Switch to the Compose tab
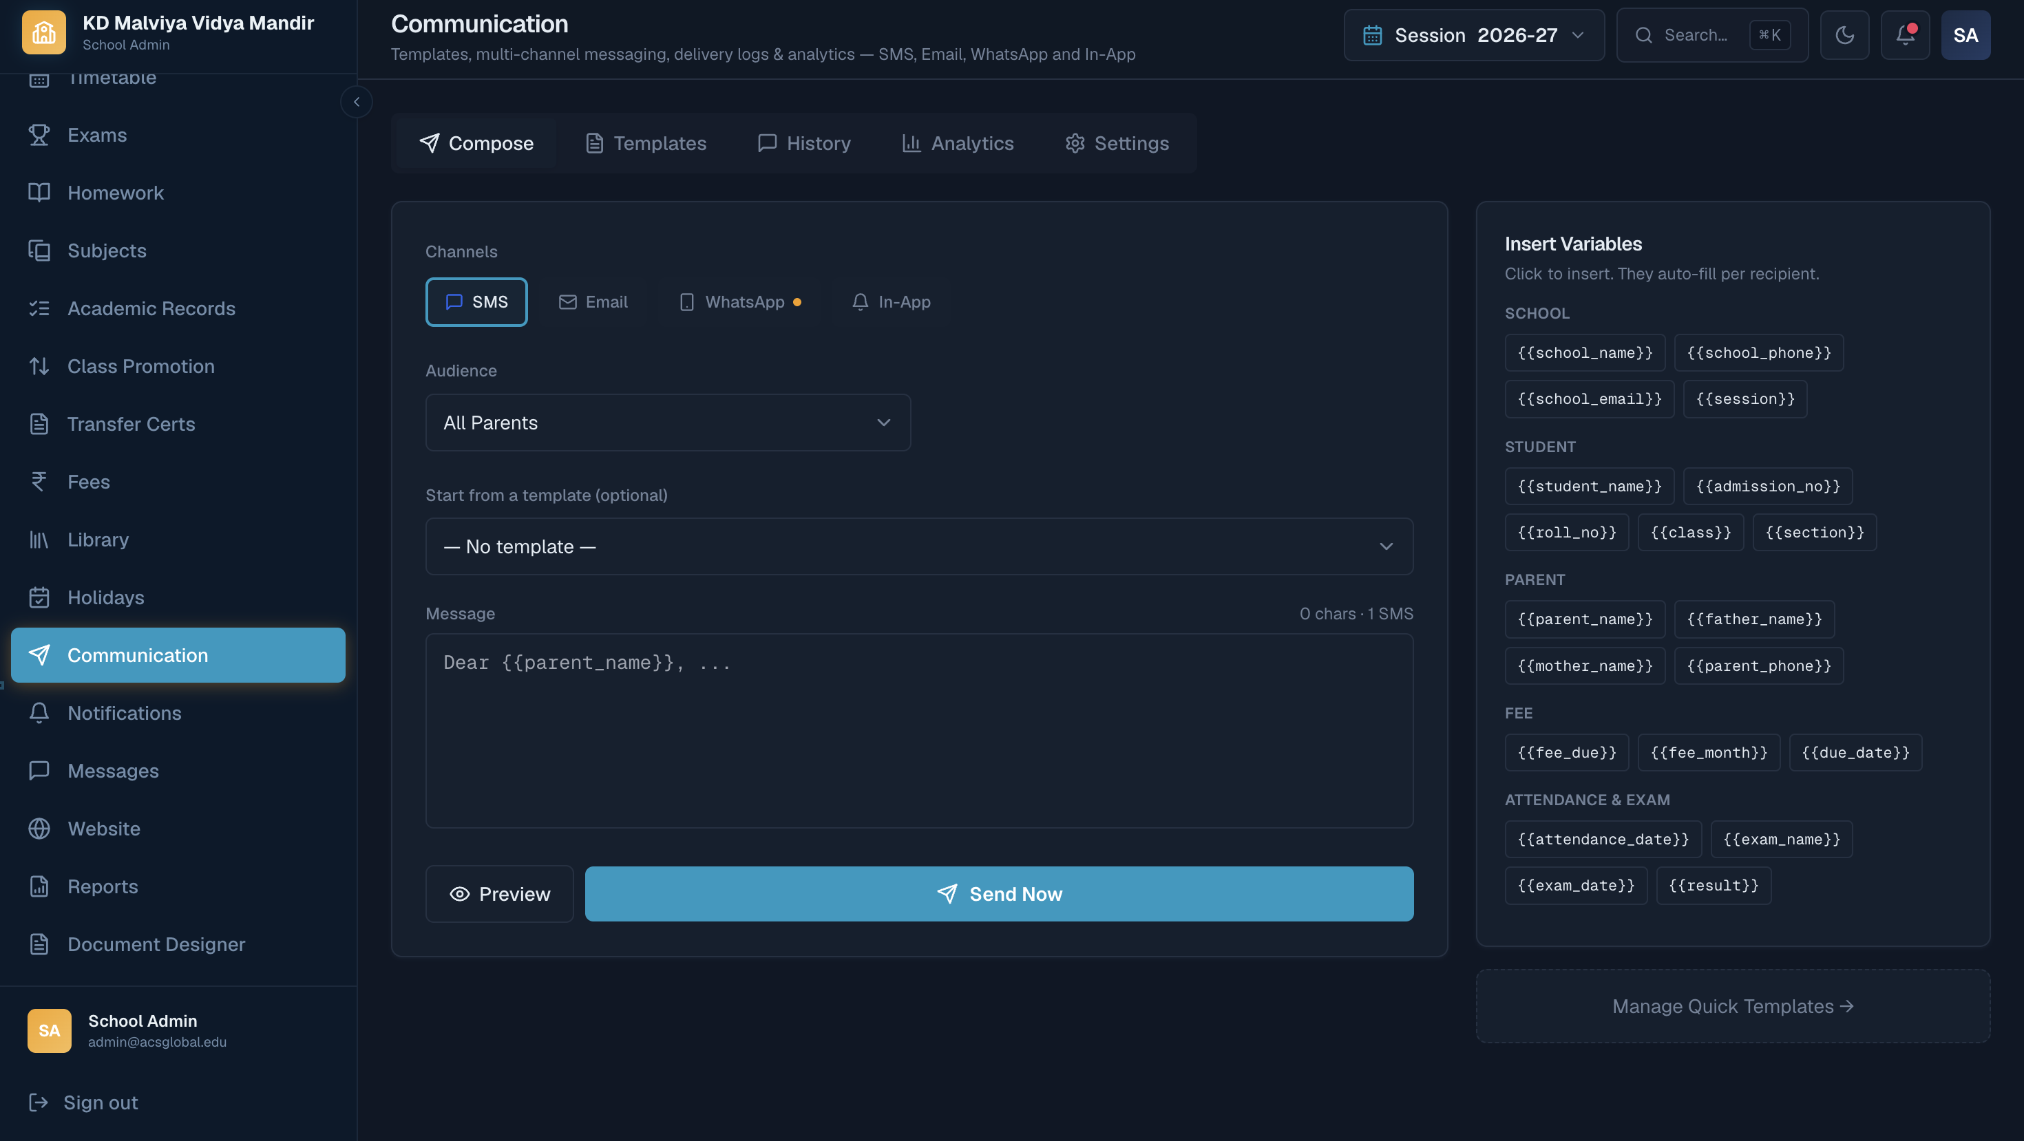 476,143
